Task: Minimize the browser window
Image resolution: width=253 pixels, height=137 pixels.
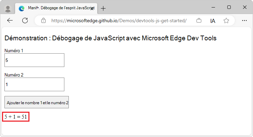Action: click(x=213, y=7)
